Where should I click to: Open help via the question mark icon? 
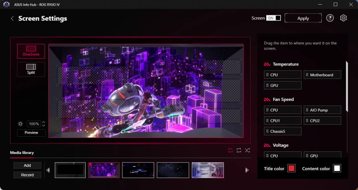[x=330, y=18]
